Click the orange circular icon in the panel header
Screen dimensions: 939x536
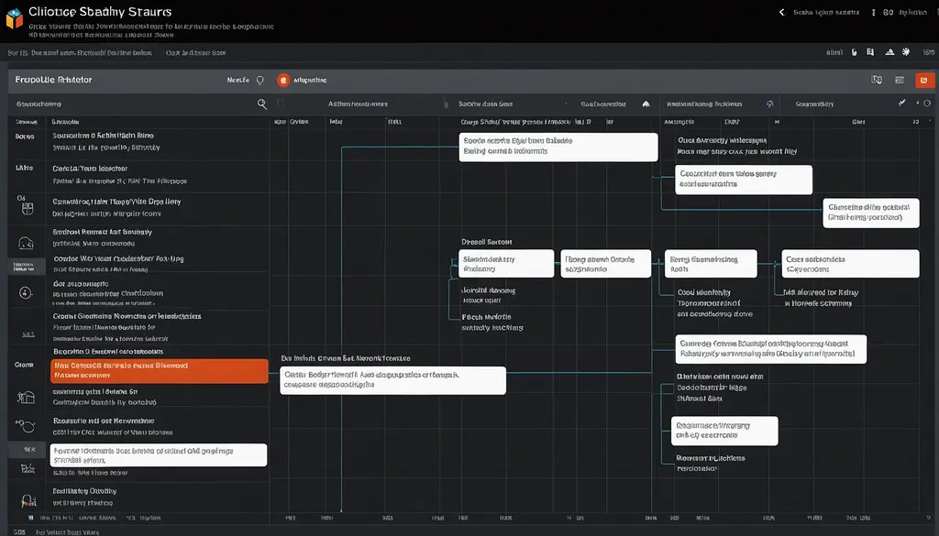click(282, 81)
